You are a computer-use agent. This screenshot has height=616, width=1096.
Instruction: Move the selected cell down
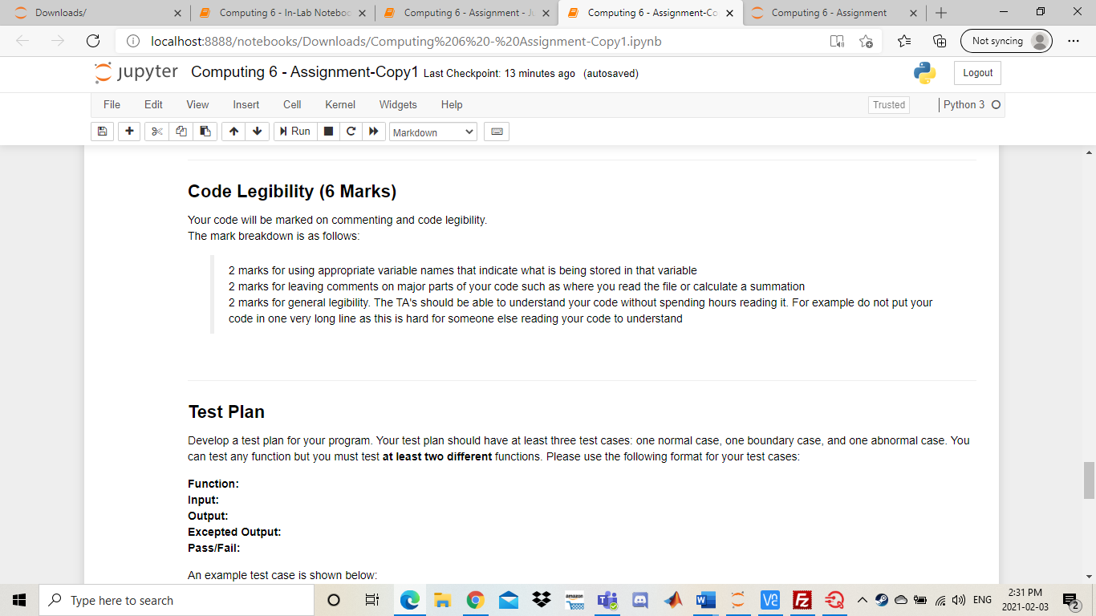[257, 132]
